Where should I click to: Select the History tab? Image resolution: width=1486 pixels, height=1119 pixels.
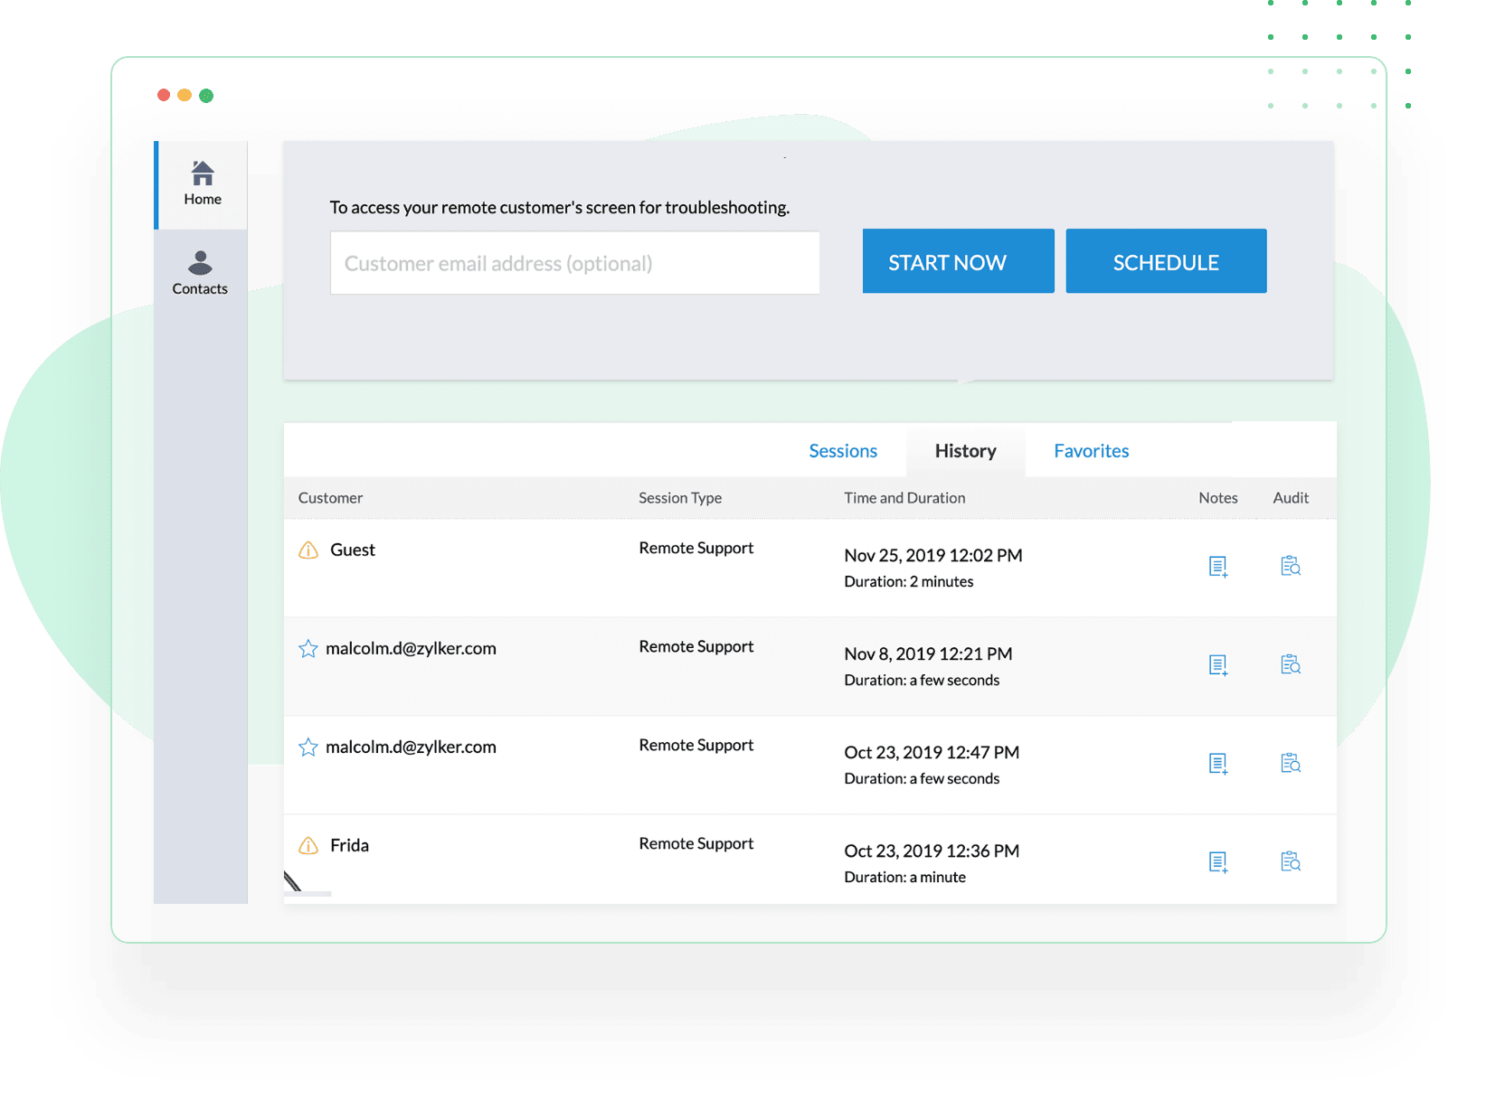[x=965, y=451]
